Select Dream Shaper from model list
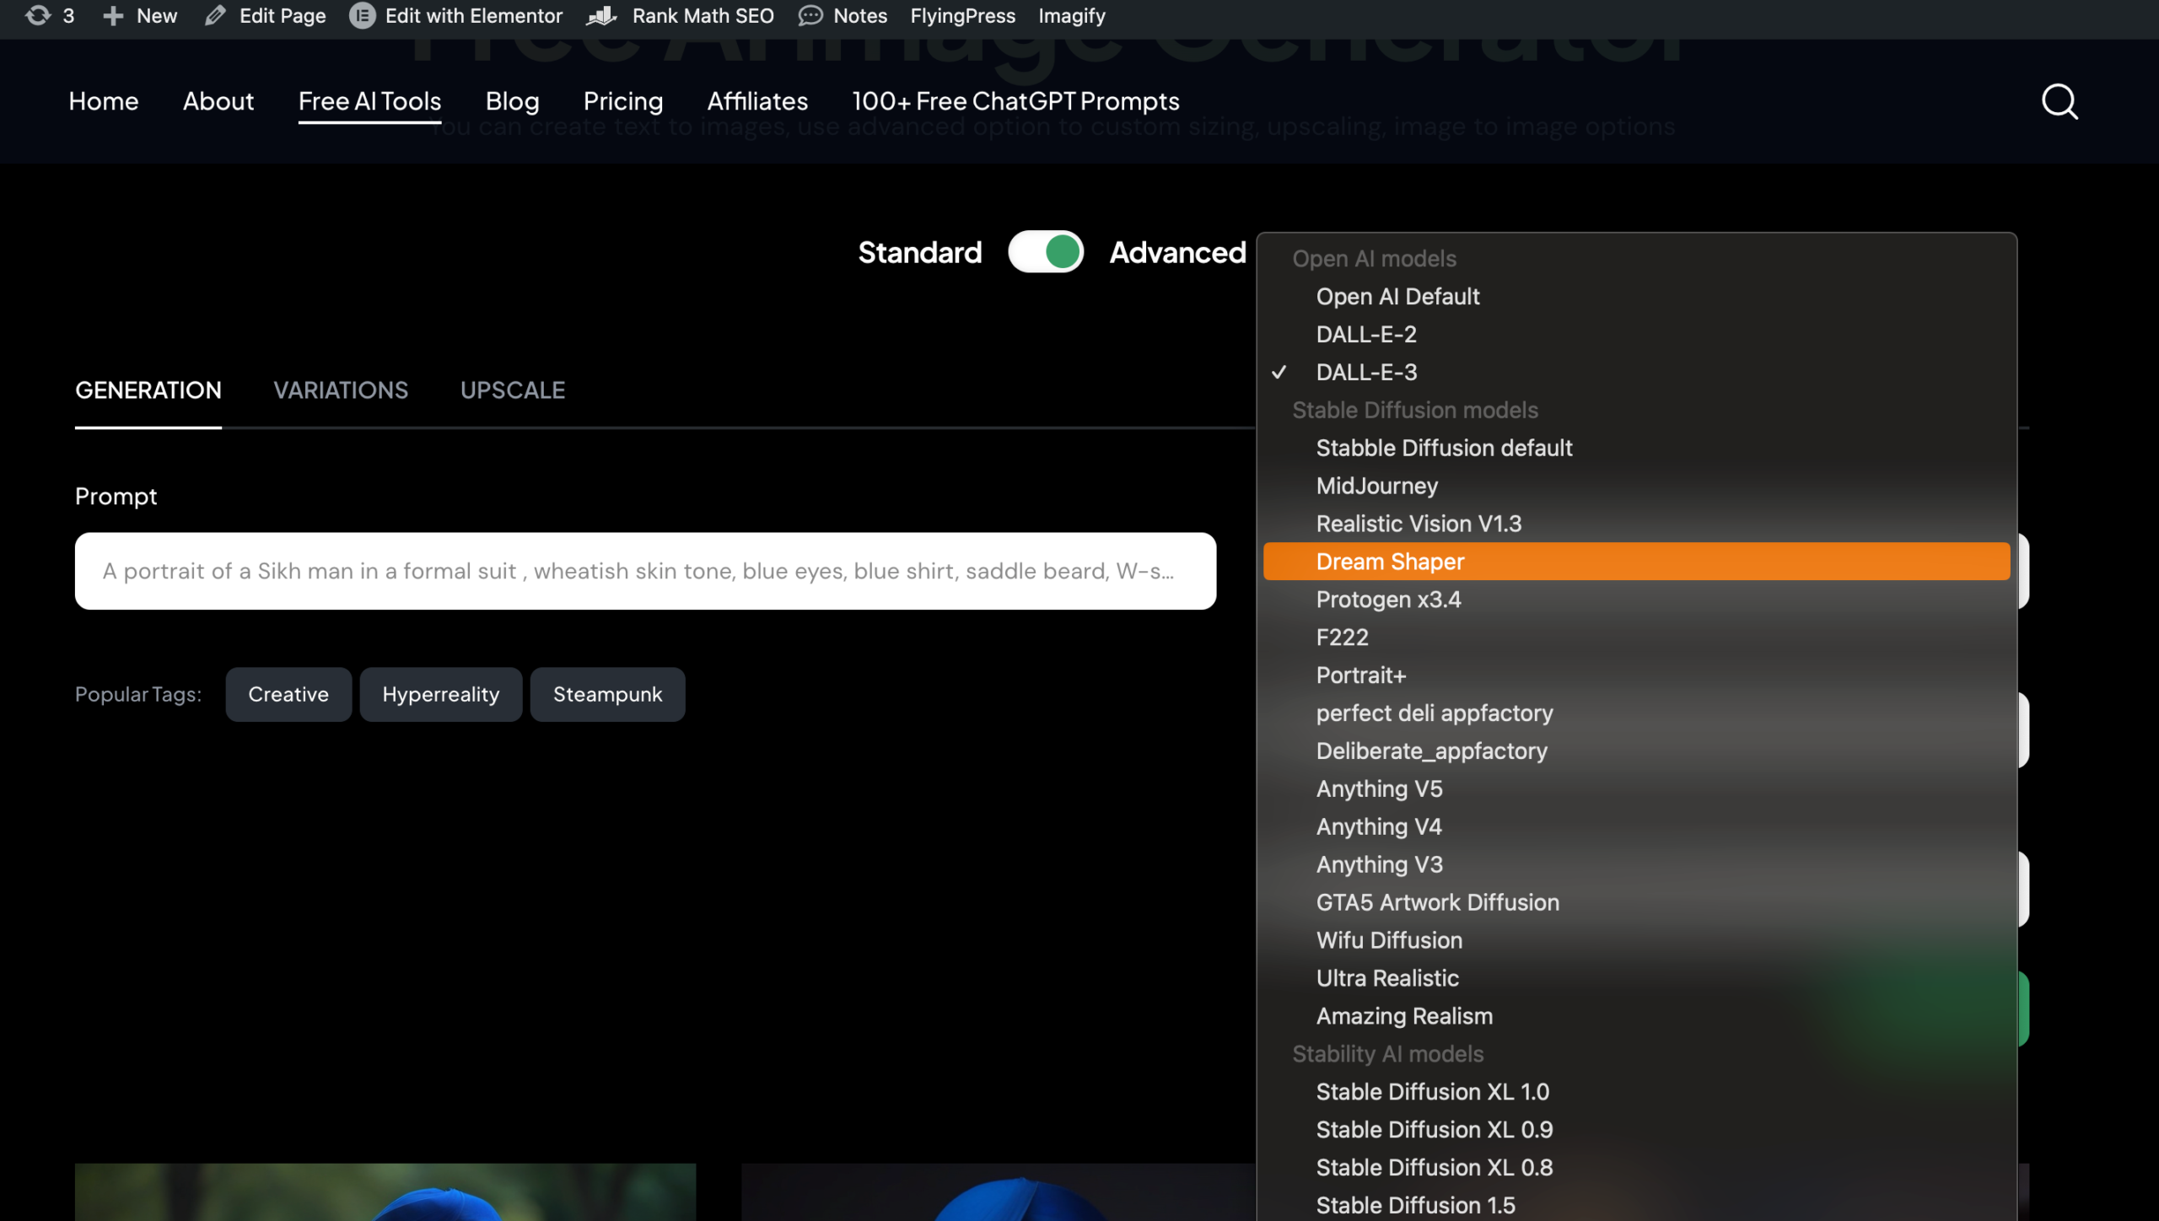 (1390, 562)
